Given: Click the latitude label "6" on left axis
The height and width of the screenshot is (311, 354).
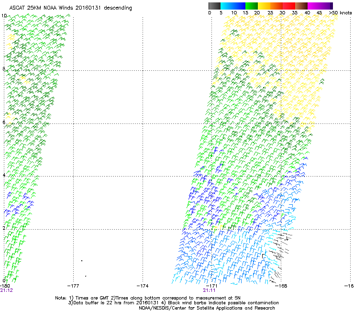Looking at the screenshot, I should (4, 122).
